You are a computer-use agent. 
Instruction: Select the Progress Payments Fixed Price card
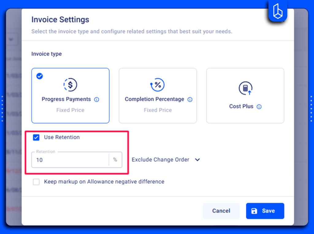tap(70, 95)
